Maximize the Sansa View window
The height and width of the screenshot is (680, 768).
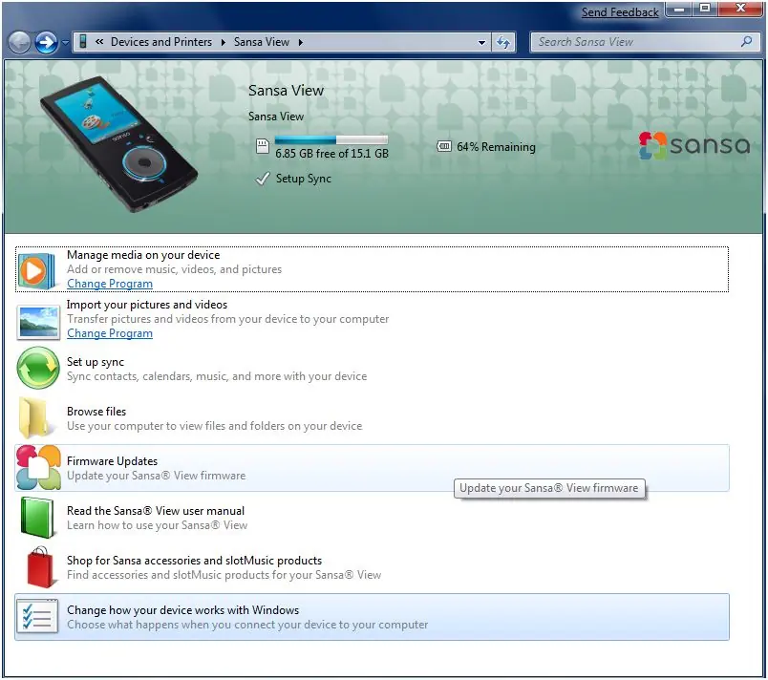704,9
